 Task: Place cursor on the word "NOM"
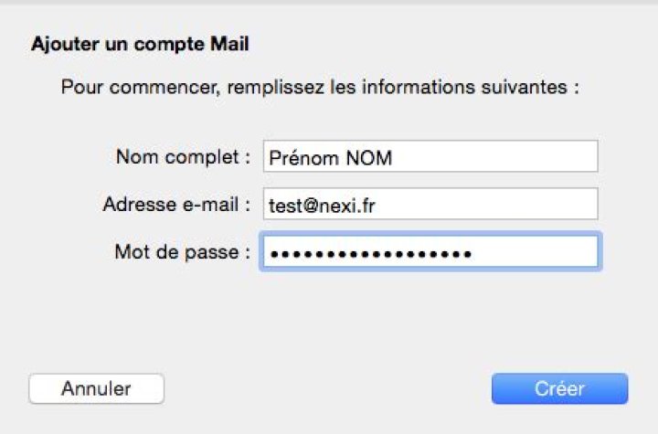[367, 158]
